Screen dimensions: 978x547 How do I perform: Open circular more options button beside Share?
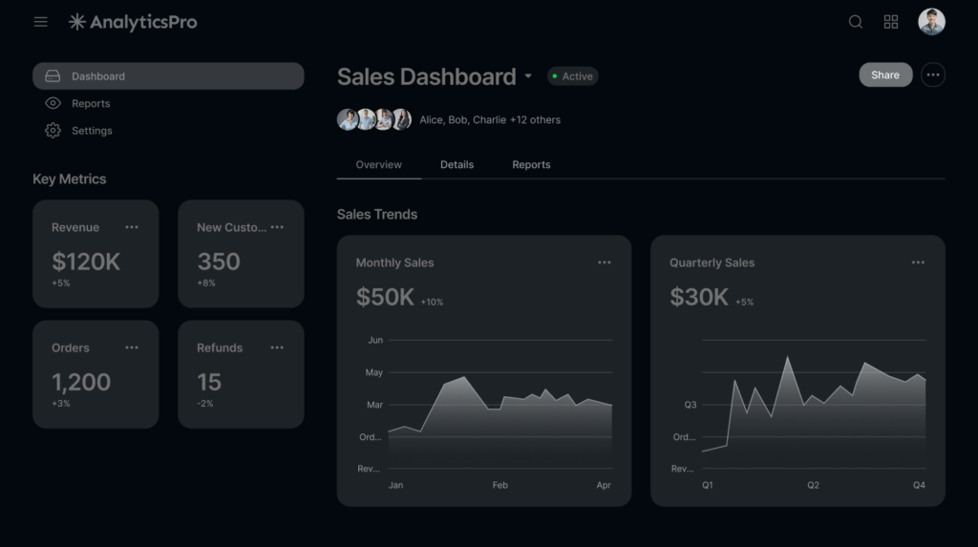point(933,75)
